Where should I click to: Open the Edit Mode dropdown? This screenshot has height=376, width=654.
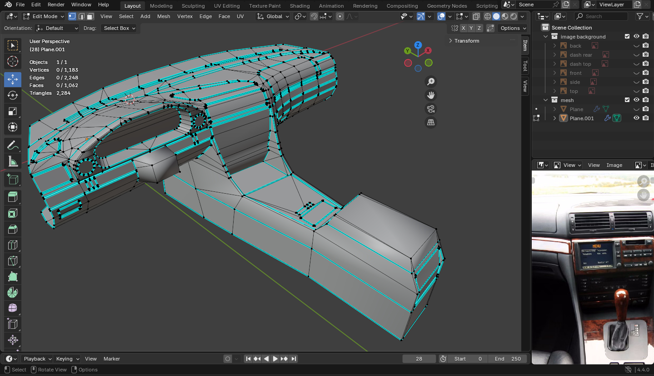(44, 16)
